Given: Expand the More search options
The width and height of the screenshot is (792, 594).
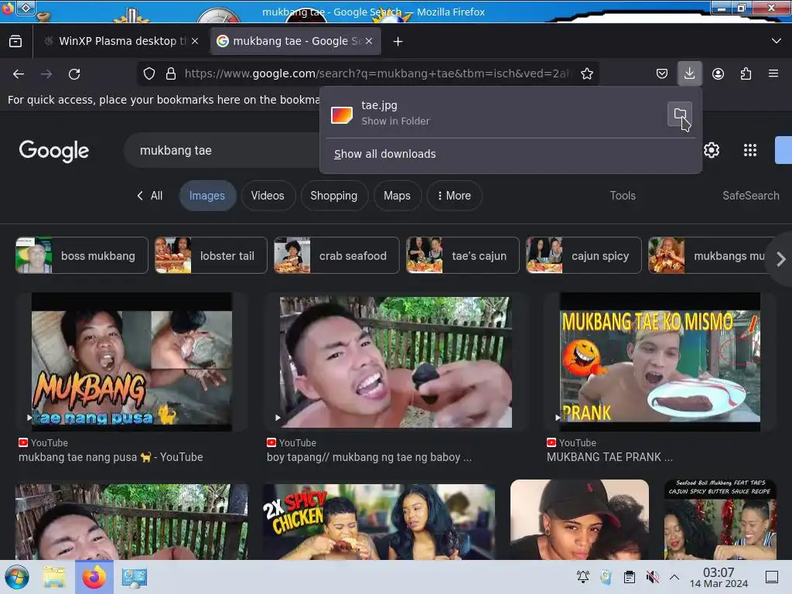Looking at the screenshot, I should pos(454,196).
